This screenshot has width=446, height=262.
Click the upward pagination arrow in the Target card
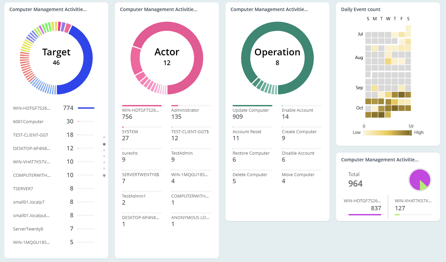pos(104,137)
